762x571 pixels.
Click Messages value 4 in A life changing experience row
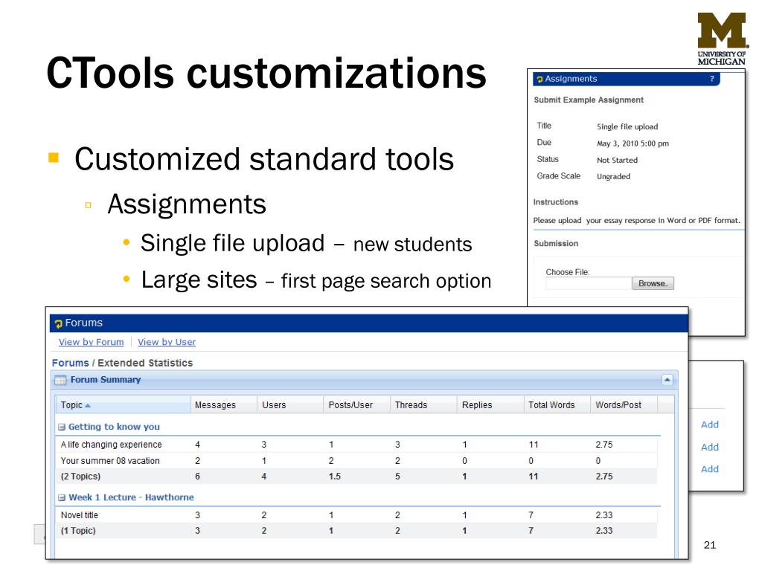(197, 445)
